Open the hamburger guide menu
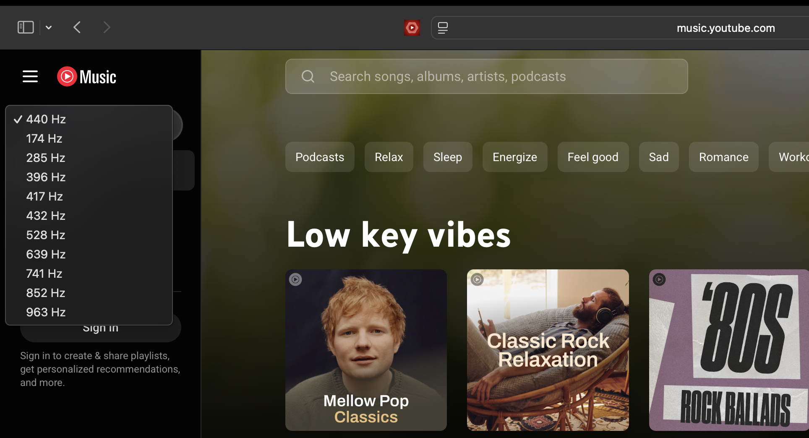The height and width of the screenshot is (438, 809). 30,76
